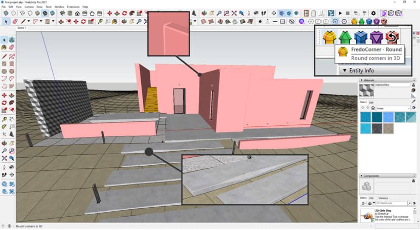Open Components view options dropdown

point(363,203)
